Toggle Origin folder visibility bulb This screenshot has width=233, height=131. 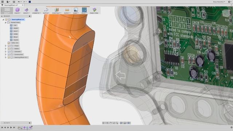click(x=9, y=46)
